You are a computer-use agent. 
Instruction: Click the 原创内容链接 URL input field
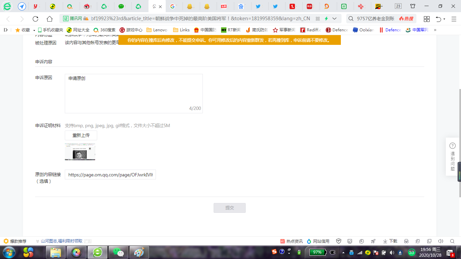click(x=110, y=175)
